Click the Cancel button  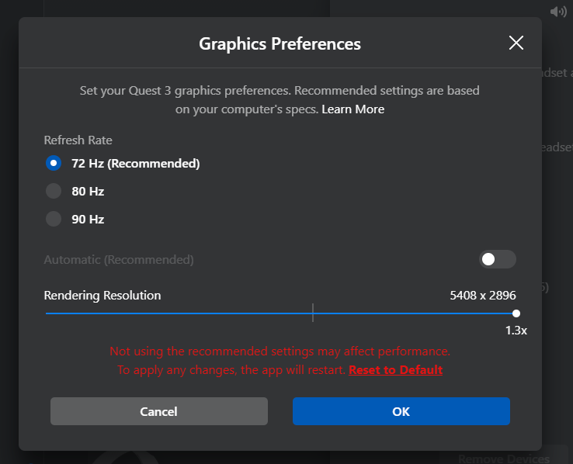click(x=159, y=411)
